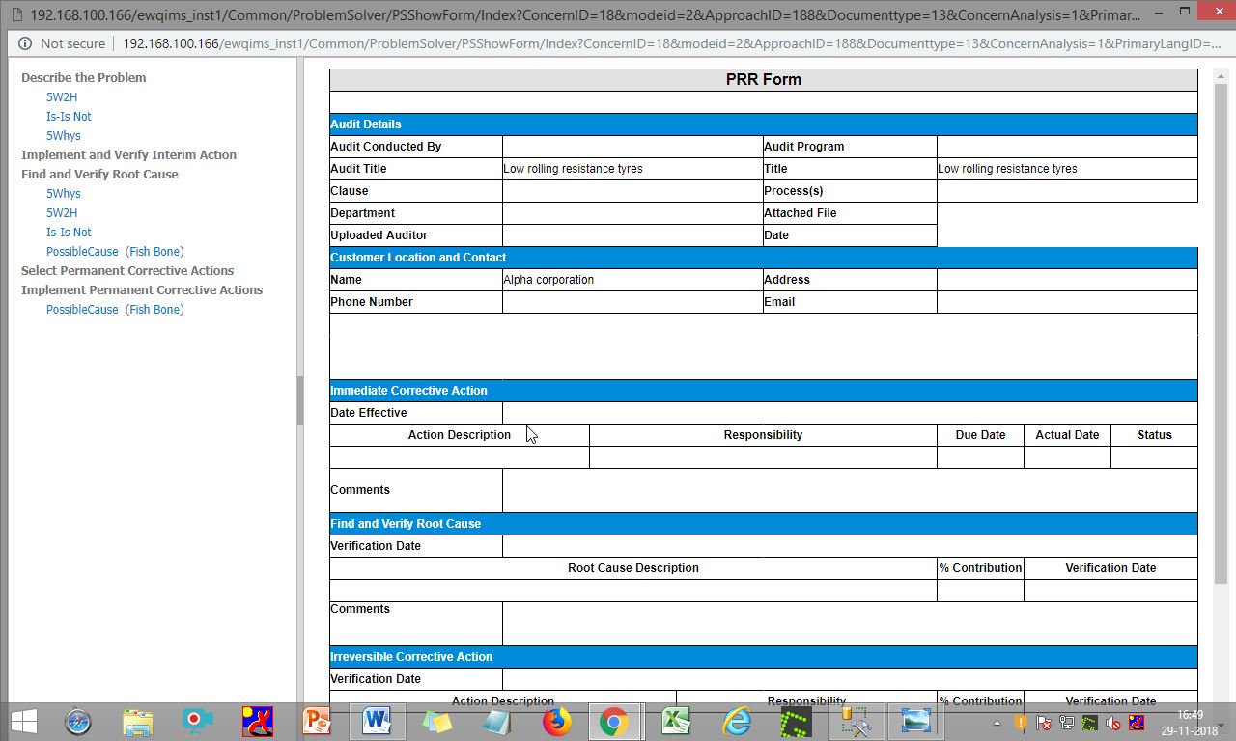
Task: Click the 'Root Cause Description' column header
Action: tap(633, 568)
